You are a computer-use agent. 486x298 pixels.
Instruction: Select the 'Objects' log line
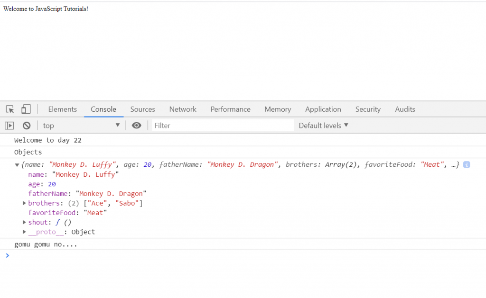tap(28, 152)
